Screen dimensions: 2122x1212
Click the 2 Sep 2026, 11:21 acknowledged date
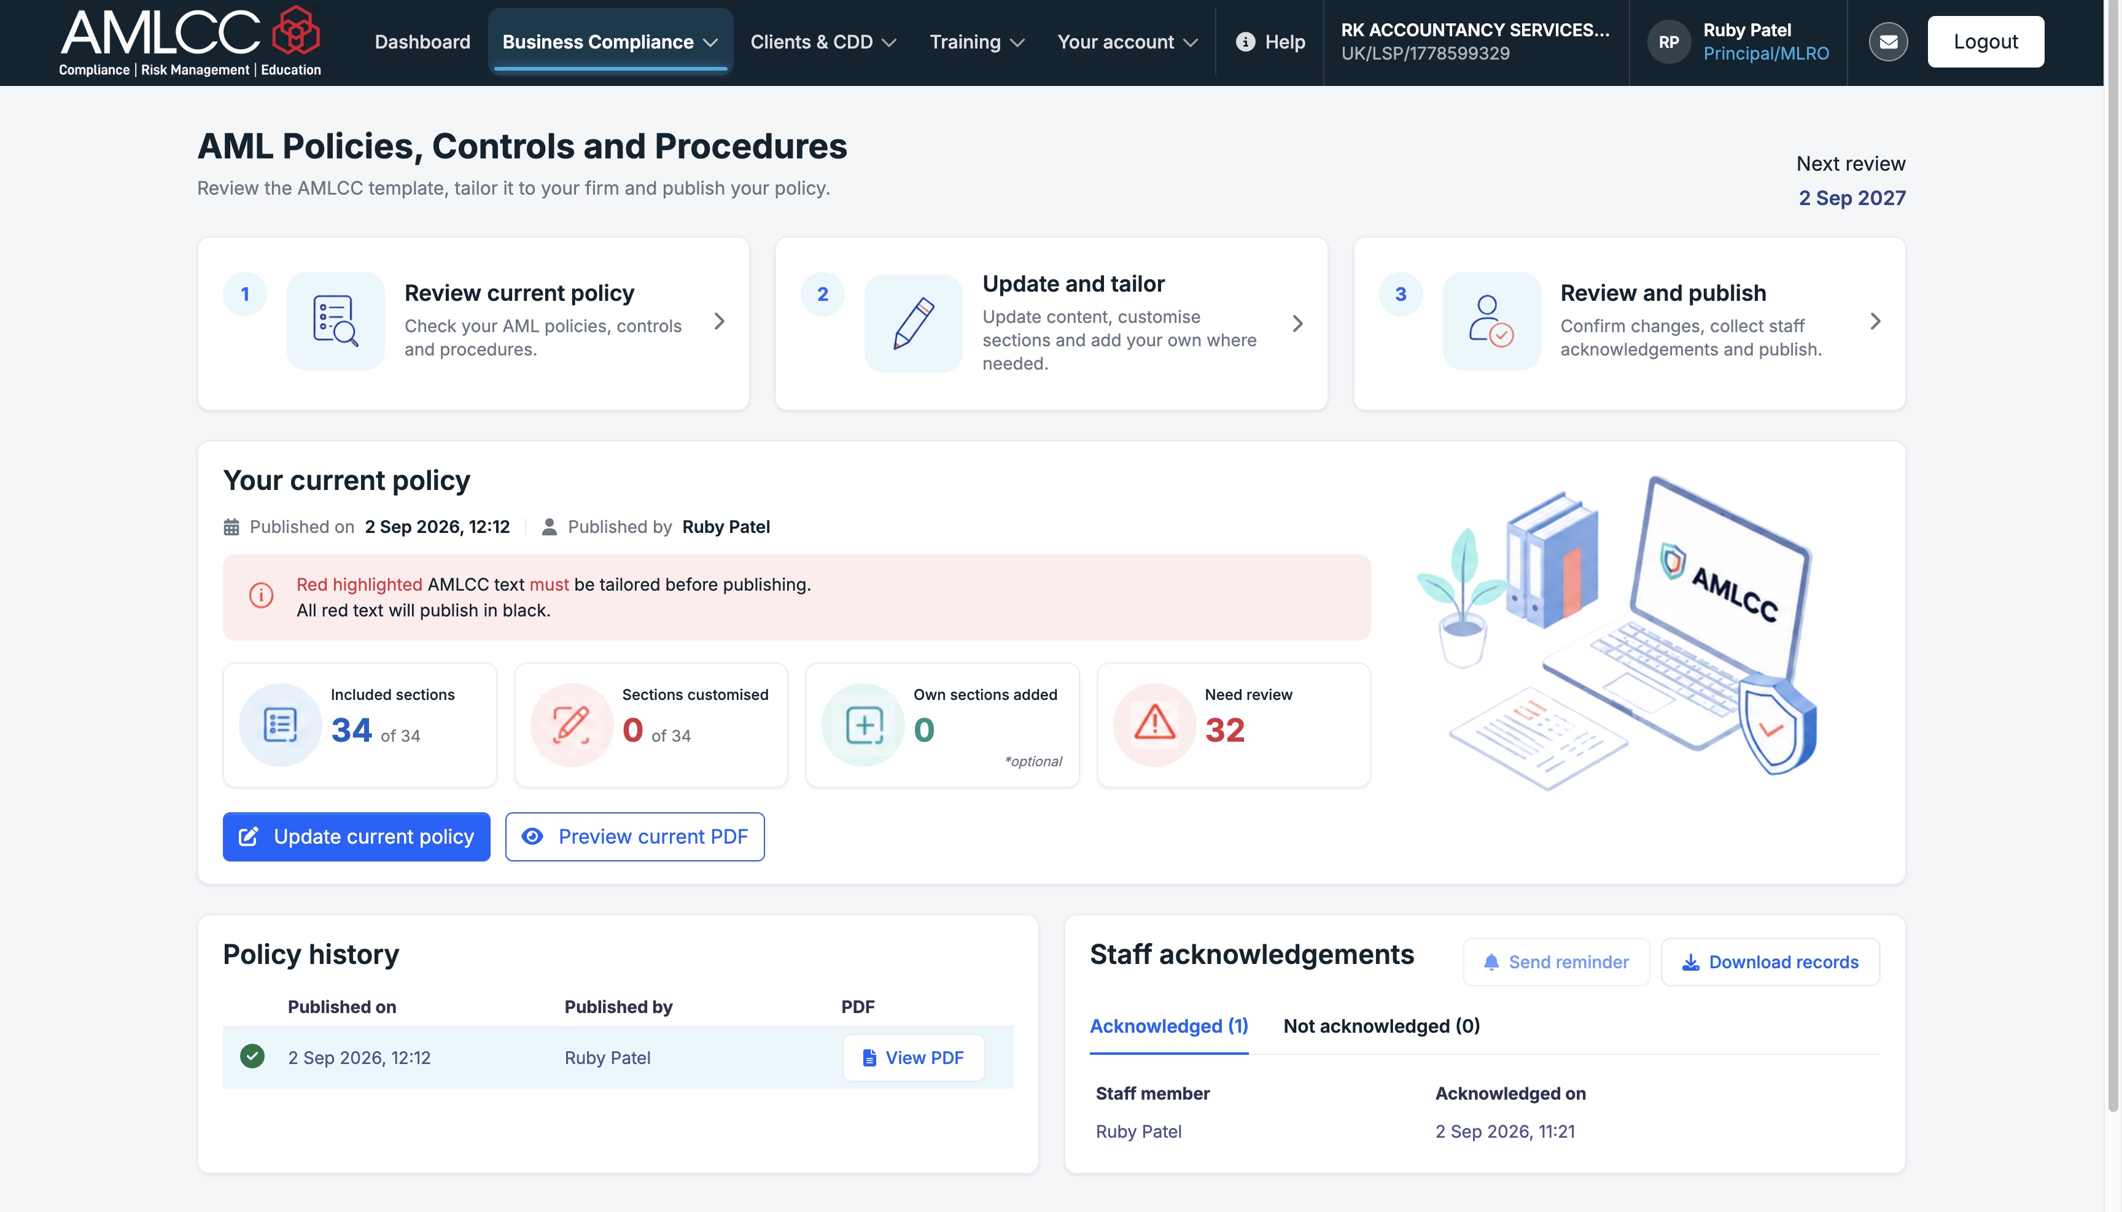1504,1131
